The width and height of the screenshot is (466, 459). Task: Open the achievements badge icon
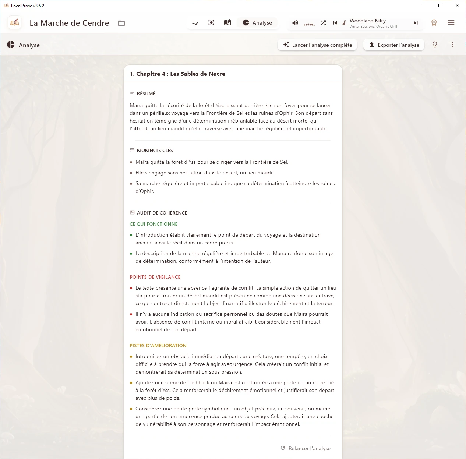tap(434, 23)
